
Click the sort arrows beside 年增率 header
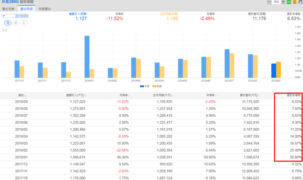(216, 96)
